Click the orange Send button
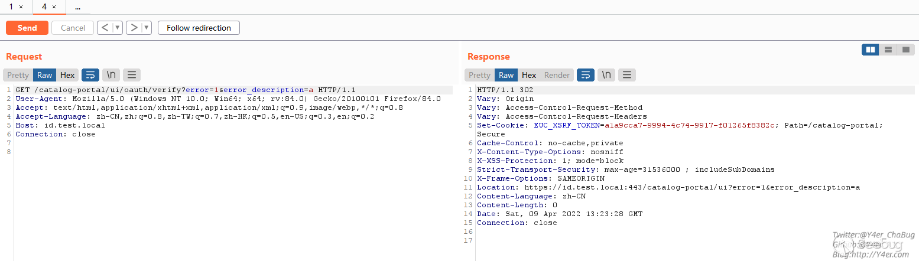Viewport: 919px width, 261px height. tap(27, 28)
